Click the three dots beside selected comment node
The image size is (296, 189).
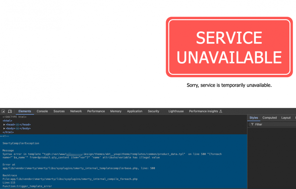[x=1, y=136]
